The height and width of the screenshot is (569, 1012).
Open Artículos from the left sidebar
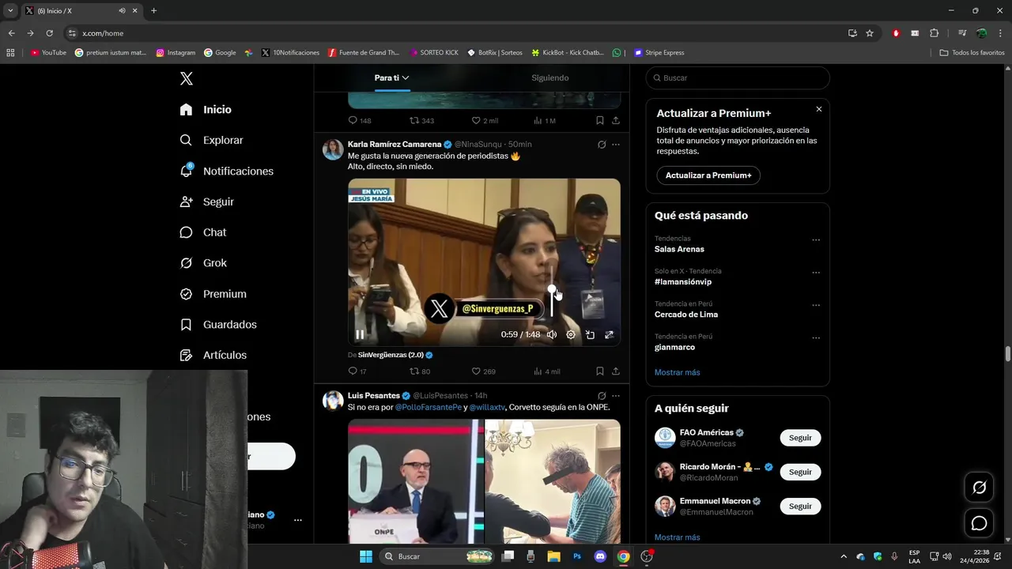point(213,356)
